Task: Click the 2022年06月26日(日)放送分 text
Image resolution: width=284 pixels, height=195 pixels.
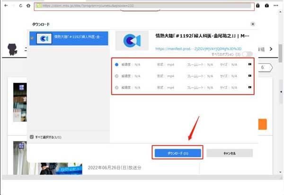Action: pos(115,168)
